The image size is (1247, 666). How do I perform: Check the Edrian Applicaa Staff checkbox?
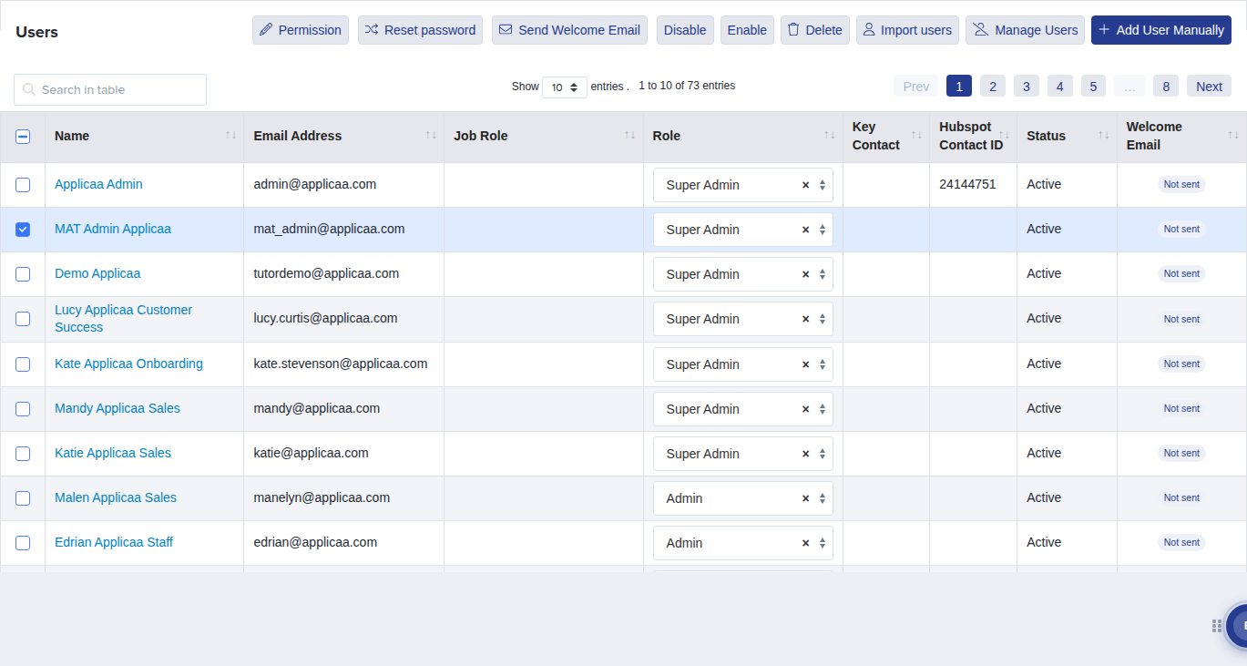click(x=23, y=543)
